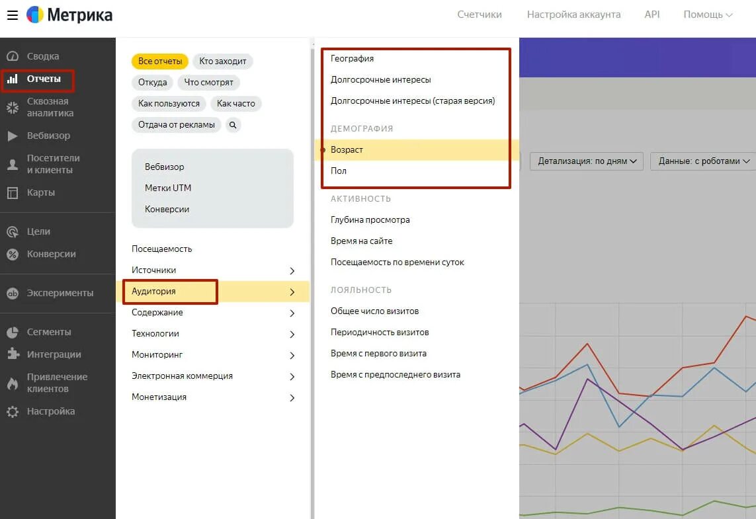Open the API link
The image size is (756, 519).
pos(652,15)
